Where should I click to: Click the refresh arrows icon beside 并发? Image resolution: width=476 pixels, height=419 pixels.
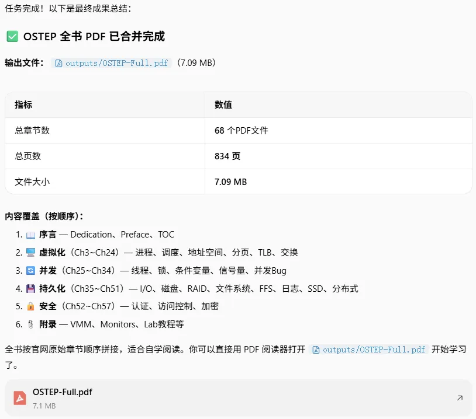tap(30, 270)
